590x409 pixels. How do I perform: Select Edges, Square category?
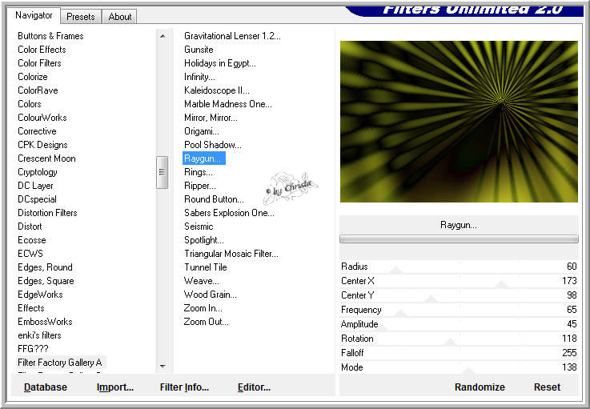46,281
